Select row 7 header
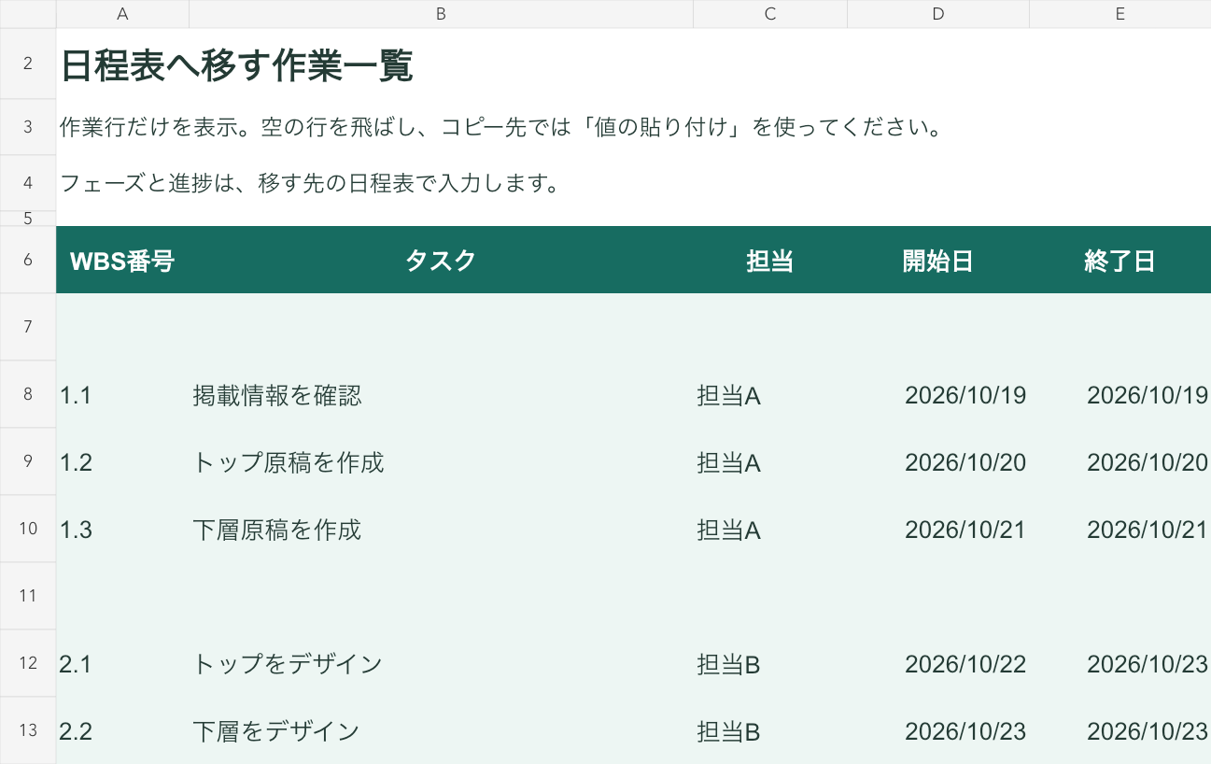 click(28, 327)
